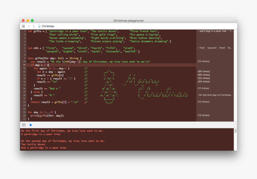Viewport: 257px width, 179px height.
Task: Open the related items grid icon
Action: pyautogui.click(x=23, y=26)
